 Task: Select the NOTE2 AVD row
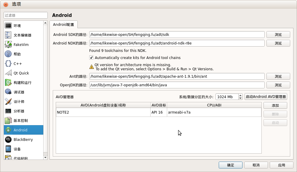point(159,112)
